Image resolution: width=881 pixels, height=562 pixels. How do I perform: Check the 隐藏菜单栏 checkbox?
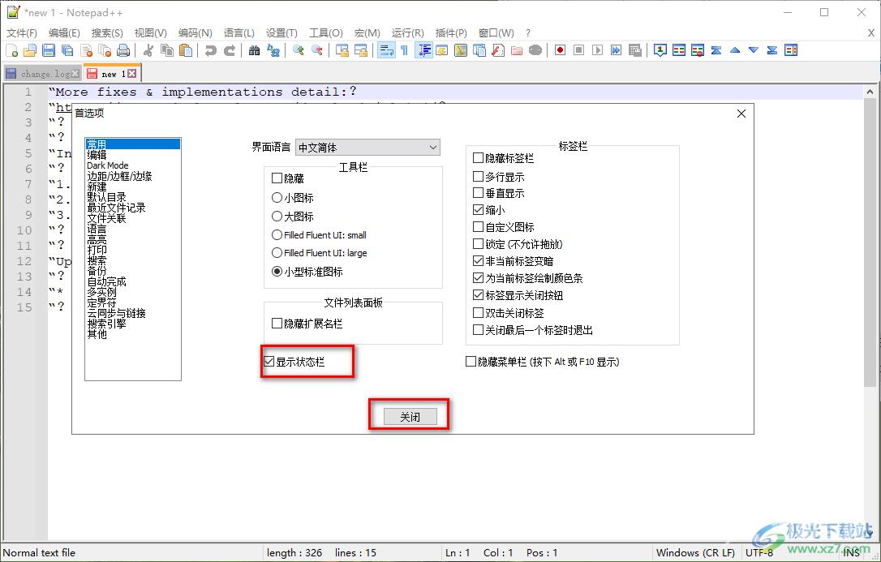pos(471,362)
